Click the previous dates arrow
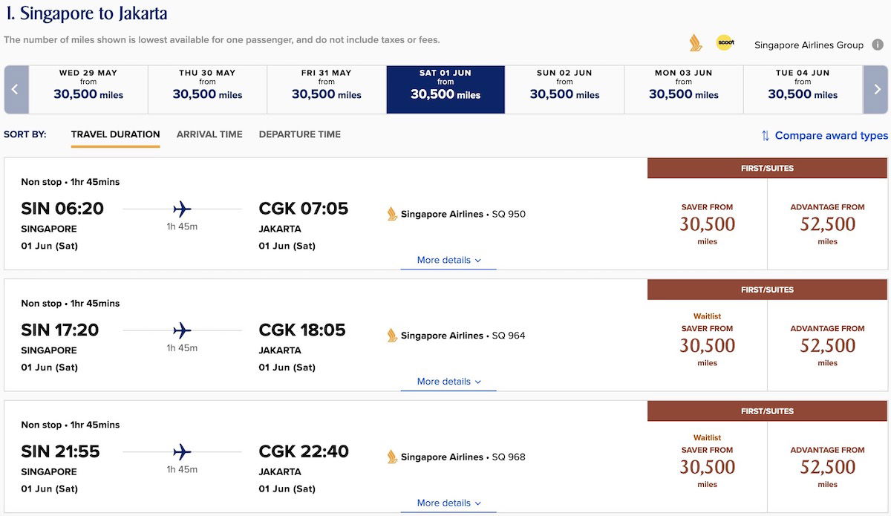Image resolution: width=891 pixels, height=516 pixels. click(x=16, y=89)
